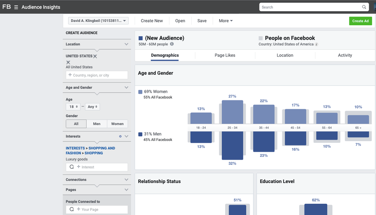Click info icon next to 50M - 60M people

[x=172, y=44]
